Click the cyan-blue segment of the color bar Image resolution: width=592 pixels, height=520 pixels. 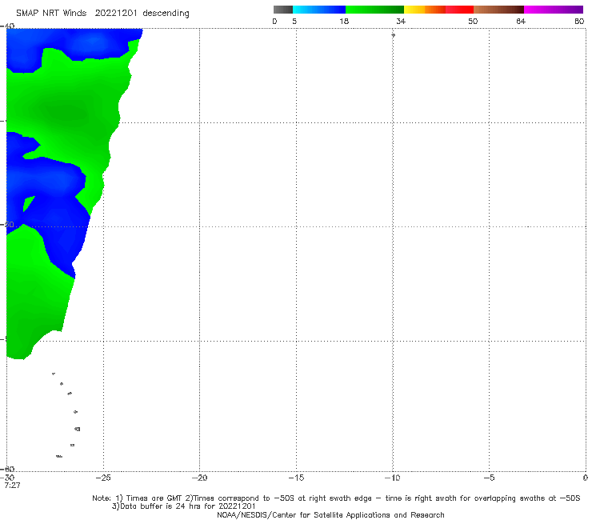(x=319, y=10)
